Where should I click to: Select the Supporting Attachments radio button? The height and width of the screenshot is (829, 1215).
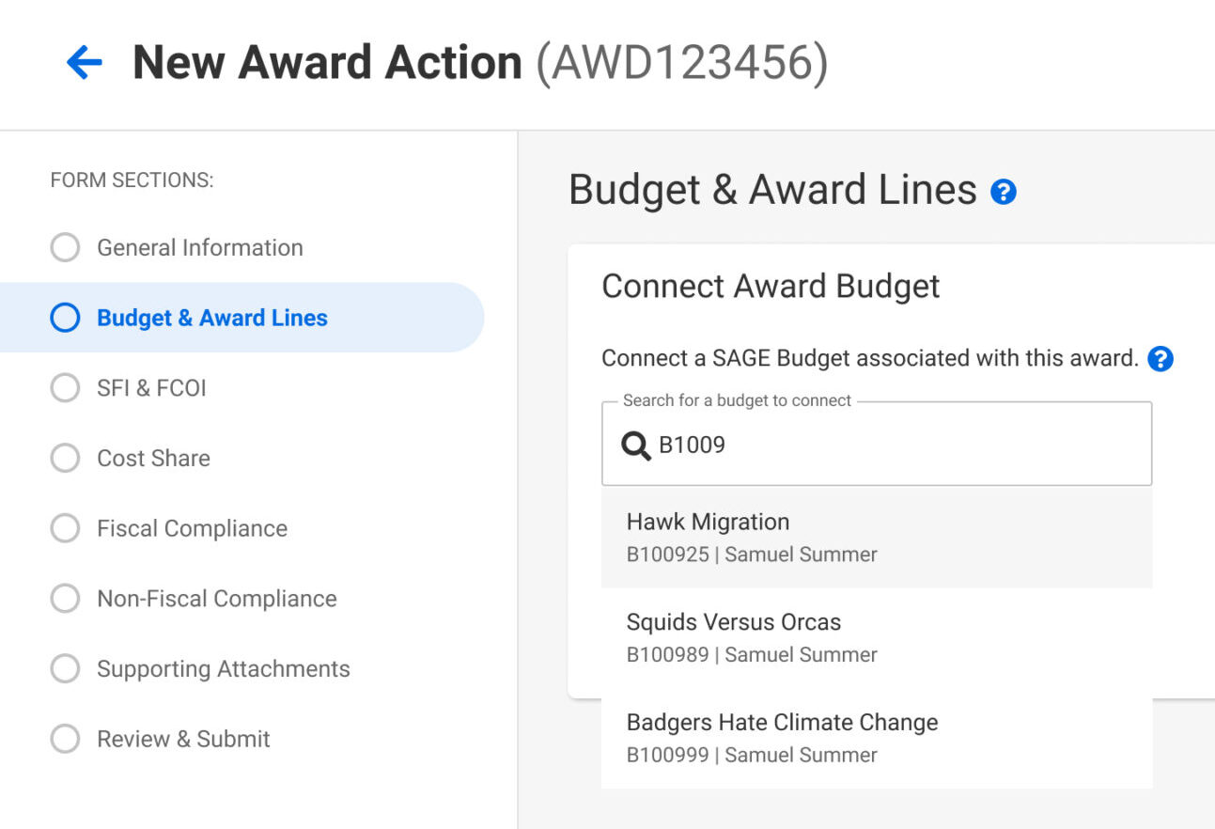coord(65,668)
